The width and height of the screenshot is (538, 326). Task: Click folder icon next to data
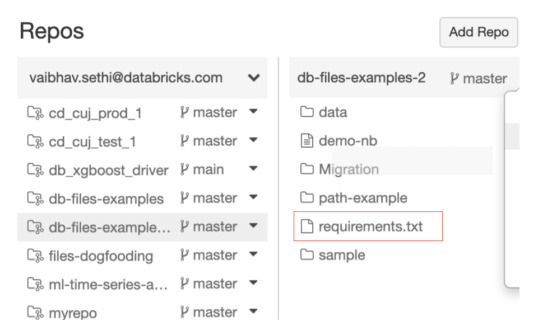click(x=307, y=112)
